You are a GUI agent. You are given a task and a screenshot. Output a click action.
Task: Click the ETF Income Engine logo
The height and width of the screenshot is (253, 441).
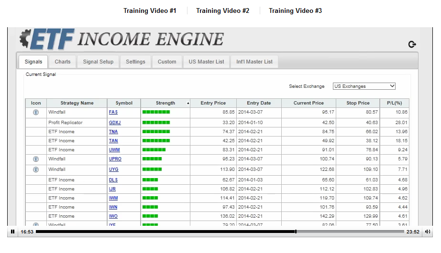pyautogui.click(x=121, y=39)
